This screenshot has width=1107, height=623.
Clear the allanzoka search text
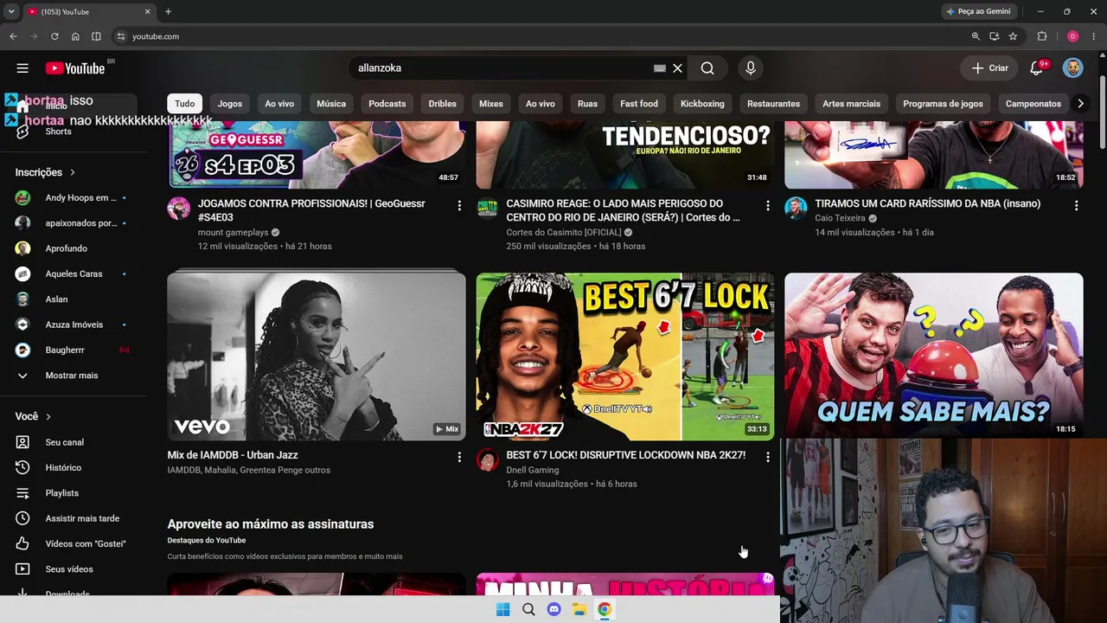678,68
